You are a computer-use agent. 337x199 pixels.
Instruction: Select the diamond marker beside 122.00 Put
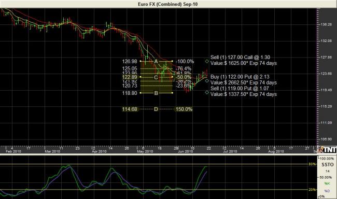(207, 81)
